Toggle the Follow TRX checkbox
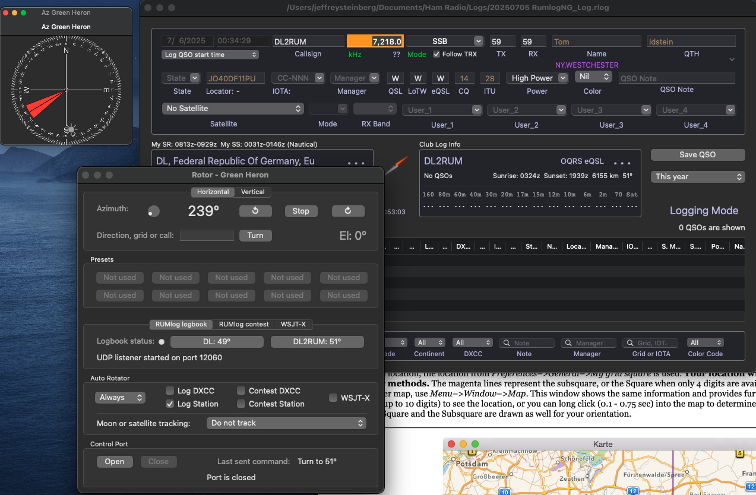The width and height of the screenshot is (756, 495). click(436, 54)
